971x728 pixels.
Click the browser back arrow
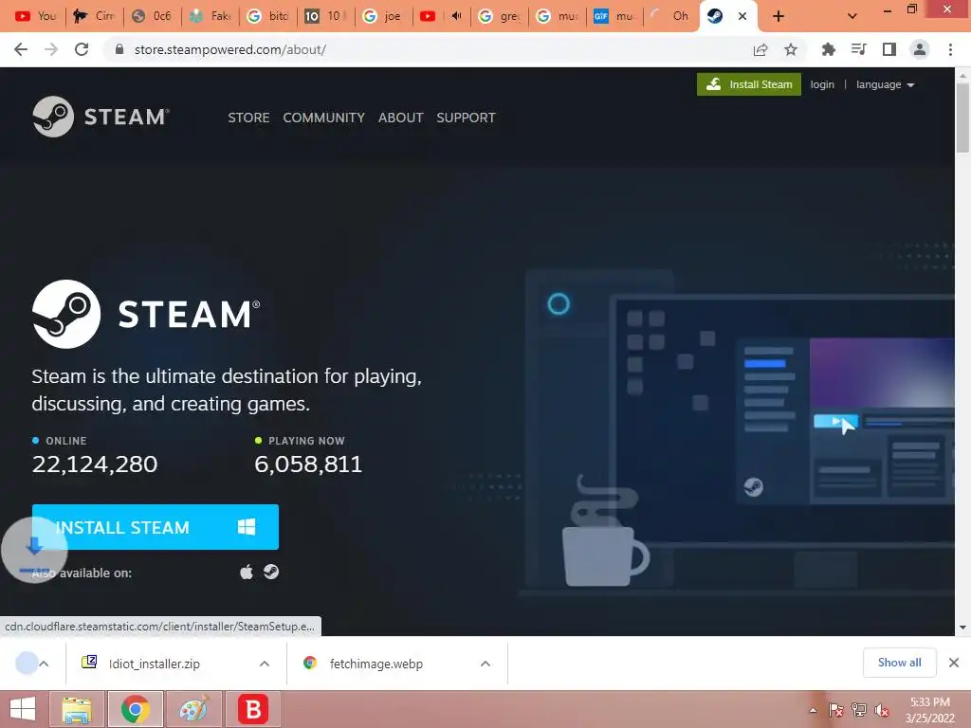click(21, 49)
